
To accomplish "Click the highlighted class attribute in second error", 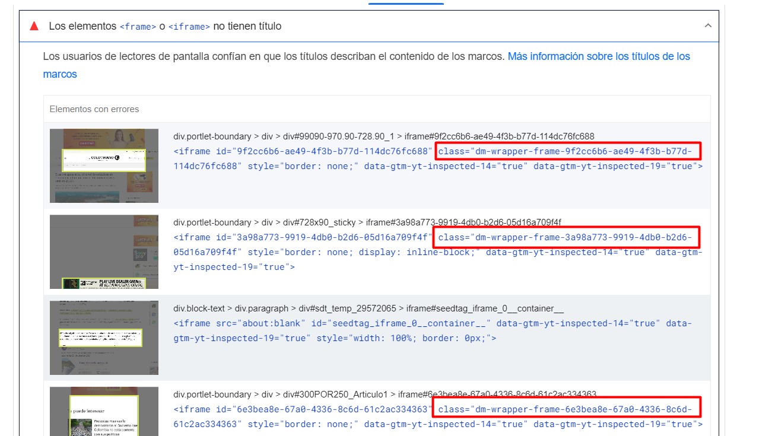I will (x=568, y=237).
